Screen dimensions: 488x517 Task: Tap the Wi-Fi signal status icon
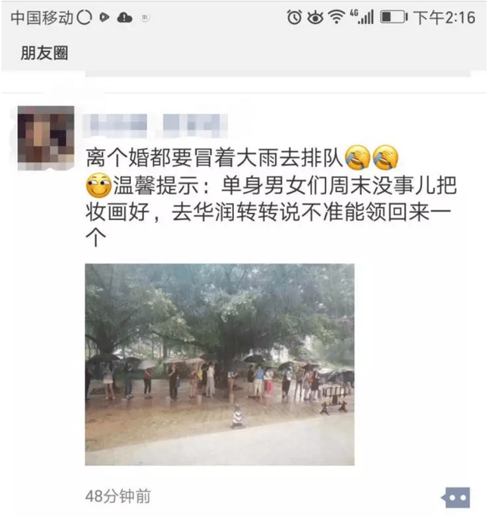[337, 17]
